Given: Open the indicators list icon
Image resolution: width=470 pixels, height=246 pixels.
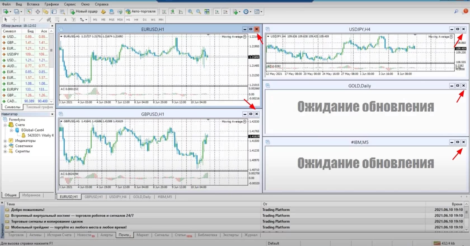Looking at the screenshot, I should tap(235, 11).
